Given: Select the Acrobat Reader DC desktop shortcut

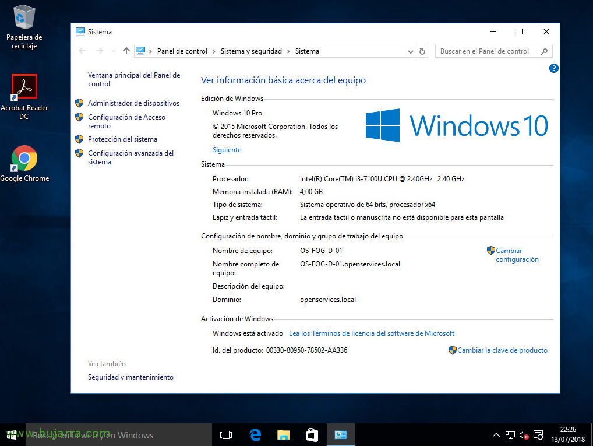Looking at the screenshot, I should pos(24,97).
